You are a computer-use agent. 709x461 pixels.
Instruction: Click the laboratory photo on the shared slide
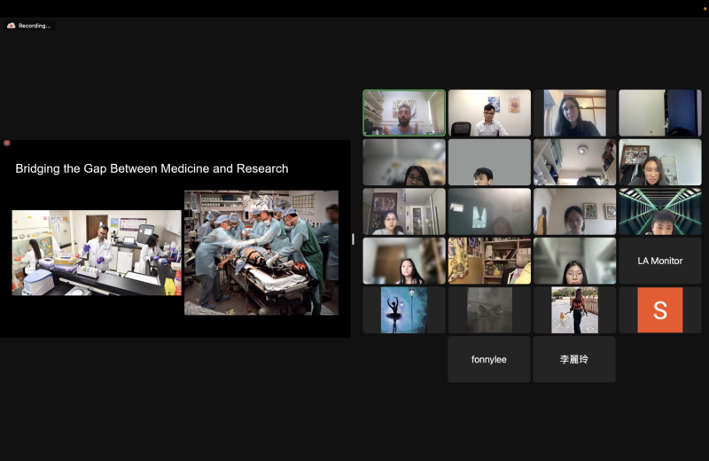click(x=97, y=253)
